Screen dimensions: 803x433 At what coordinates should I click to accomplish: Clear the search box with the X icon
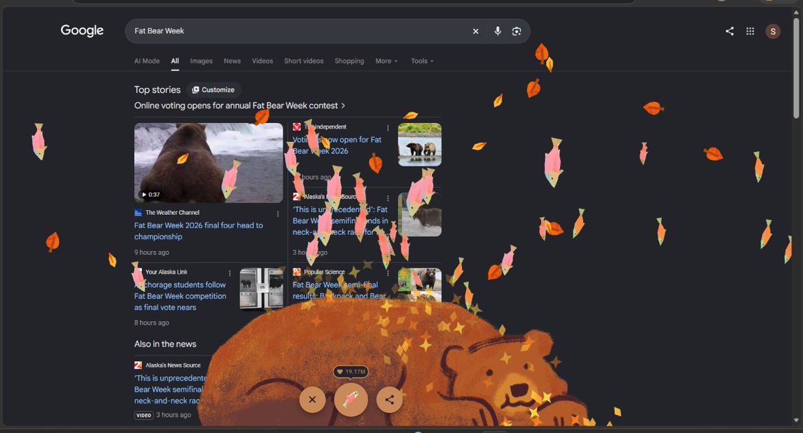(476, 31)
